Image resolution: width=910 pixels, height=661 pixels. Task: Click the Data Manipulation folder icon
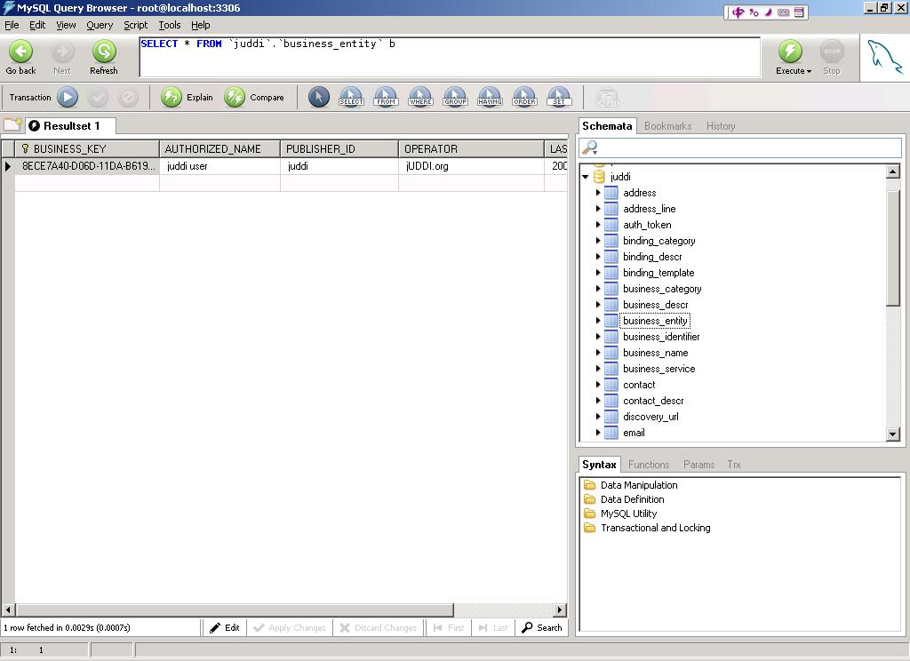590,484
